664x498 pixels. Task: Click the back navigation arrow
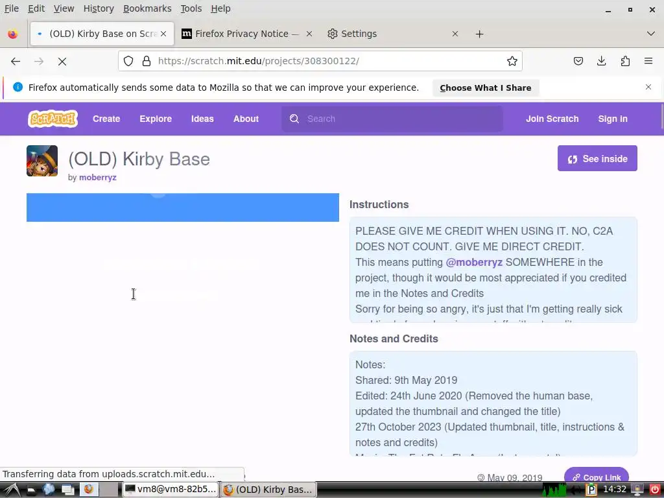coord(16,62)
